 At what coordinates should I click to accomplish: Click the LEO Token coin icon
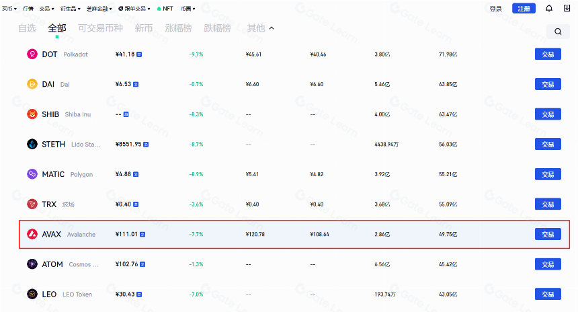coord(32,294)
